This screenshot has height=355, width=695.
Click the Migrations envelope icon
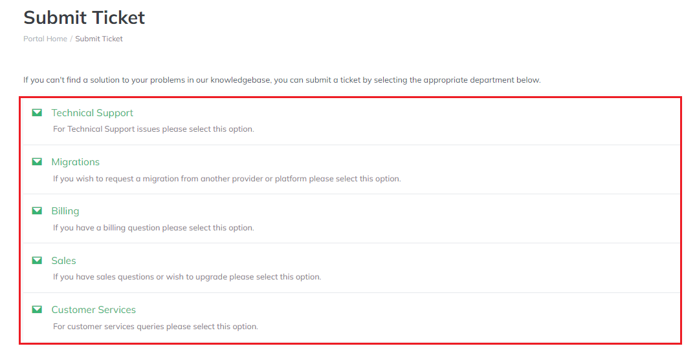click(37, 162)
